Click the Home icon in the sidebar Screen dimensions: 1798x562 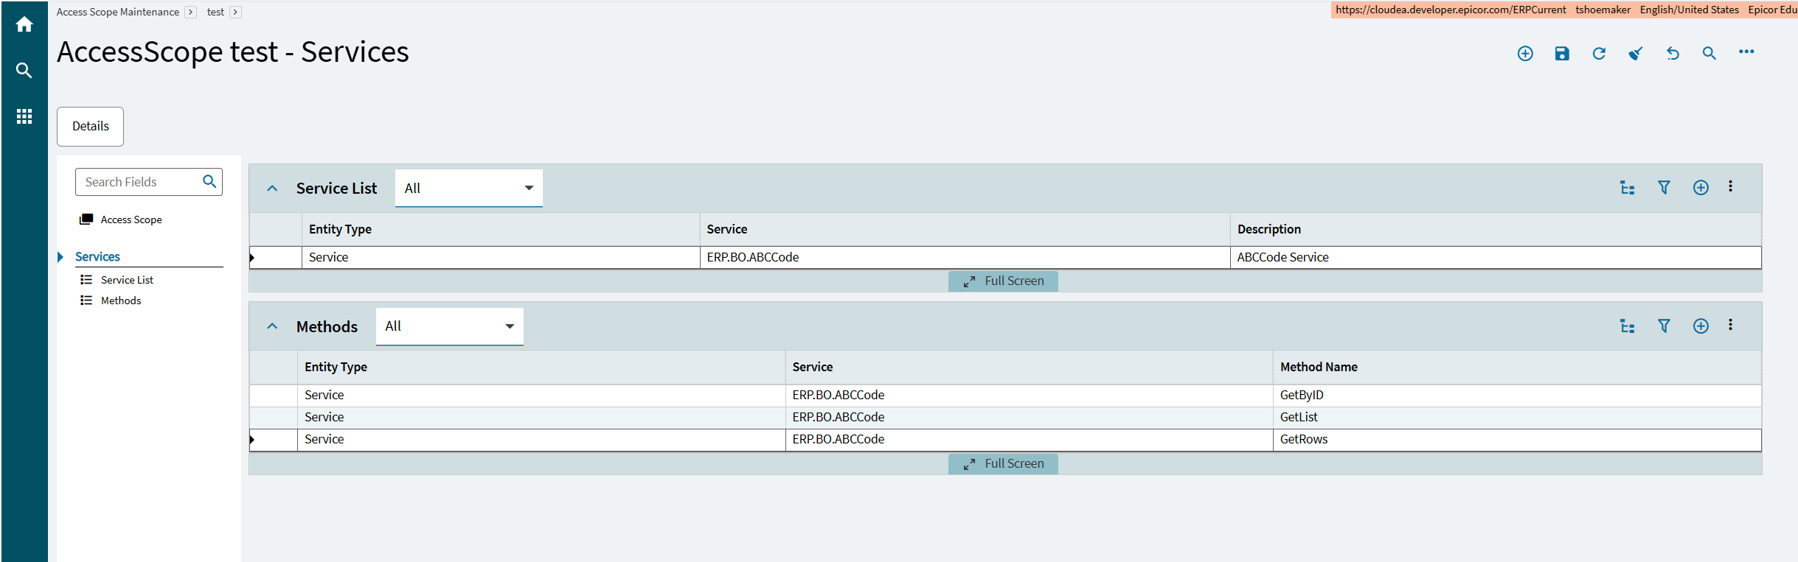coord(24,24)
